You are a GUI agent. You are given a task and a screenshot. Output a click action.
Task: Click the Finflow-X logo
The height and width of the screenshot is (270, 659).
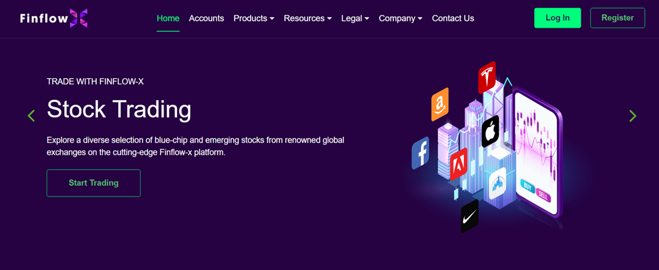coord(53,18)
